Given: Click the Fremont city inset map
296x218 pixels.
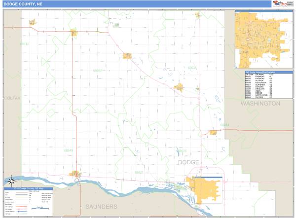Looking at the screenshot, I should (263, 39).
